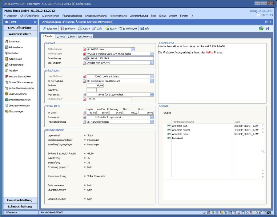Click the Brutto field showing 99,98
This screenshot has height=217, width=277.
146,113
